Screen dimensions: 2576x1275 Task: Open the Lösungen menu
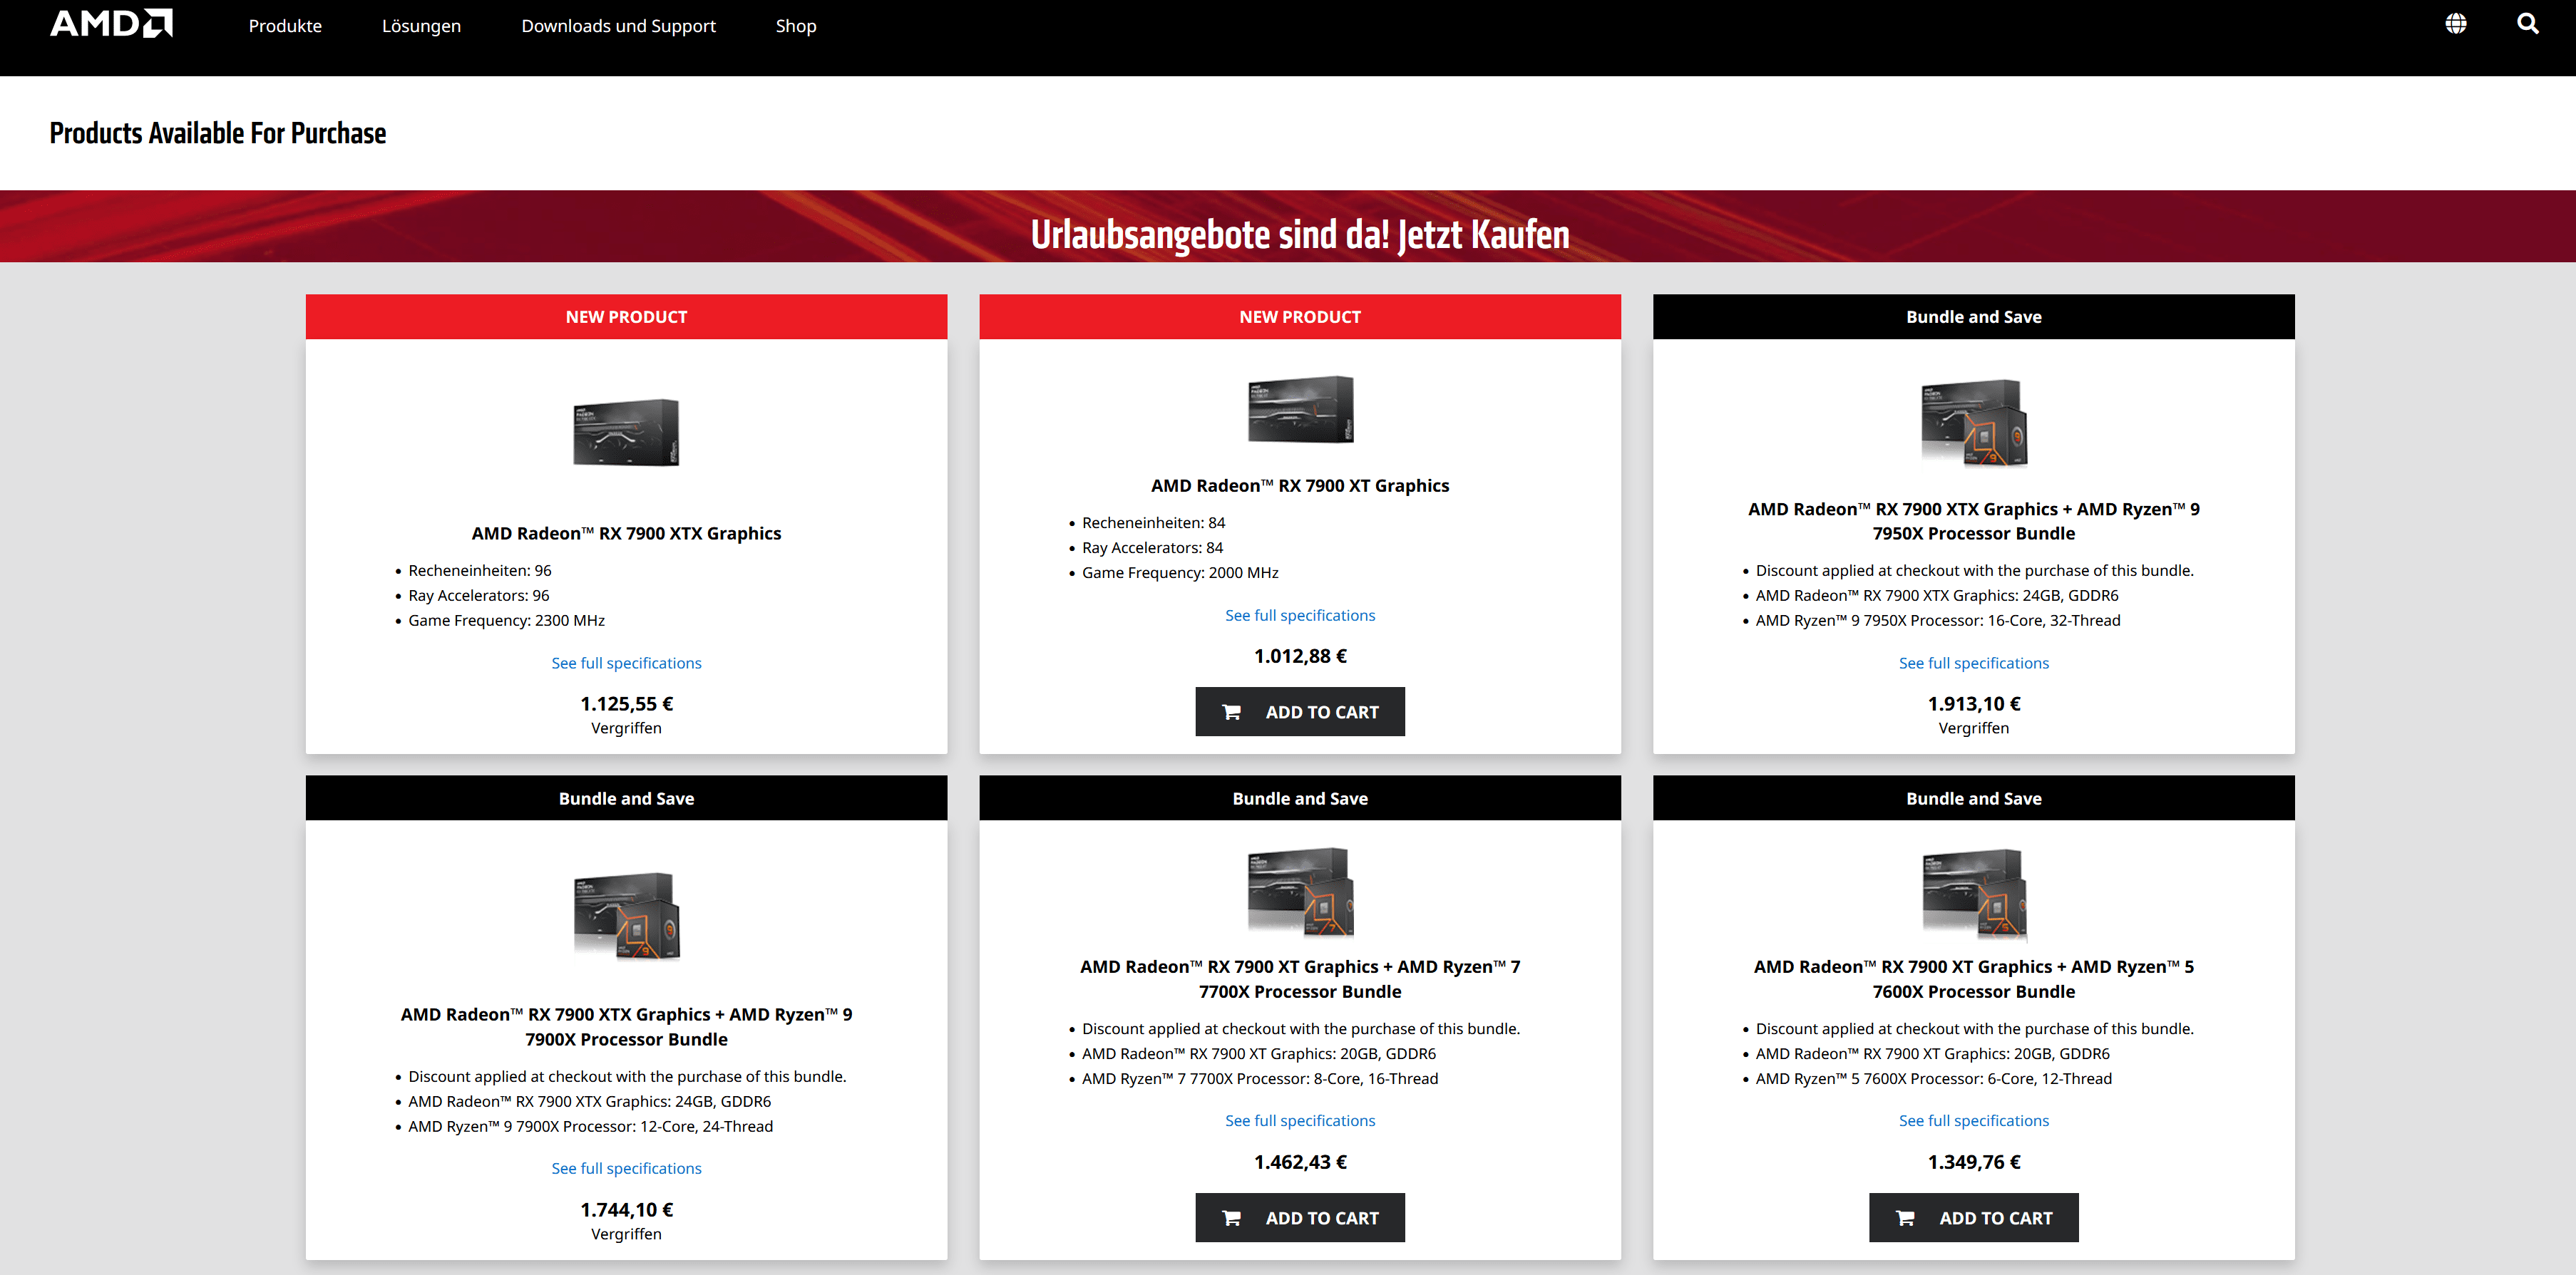(421, 26)
